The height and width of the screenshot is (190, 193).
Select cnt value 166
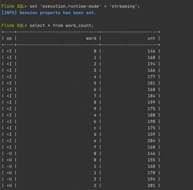(151, 70)
